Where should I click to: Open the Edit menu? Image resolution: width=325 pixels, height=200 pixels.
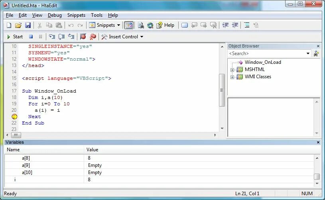23,15
